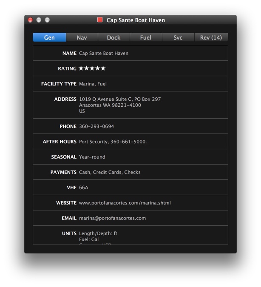Screen dimensions: 261x287
Task: Select the address text starting with 1019 Q Avenue
Action: [120, 99]
